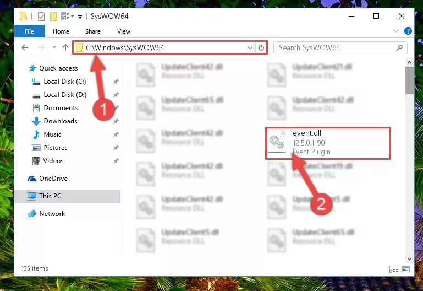Click the version text 12.5.0.1190
This screenshot has height=291, width=423.
(309, 143)
